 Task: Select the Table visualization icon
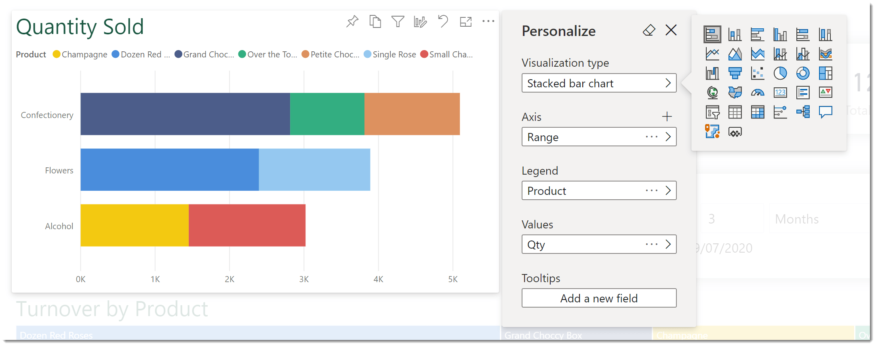coord(735,112)
